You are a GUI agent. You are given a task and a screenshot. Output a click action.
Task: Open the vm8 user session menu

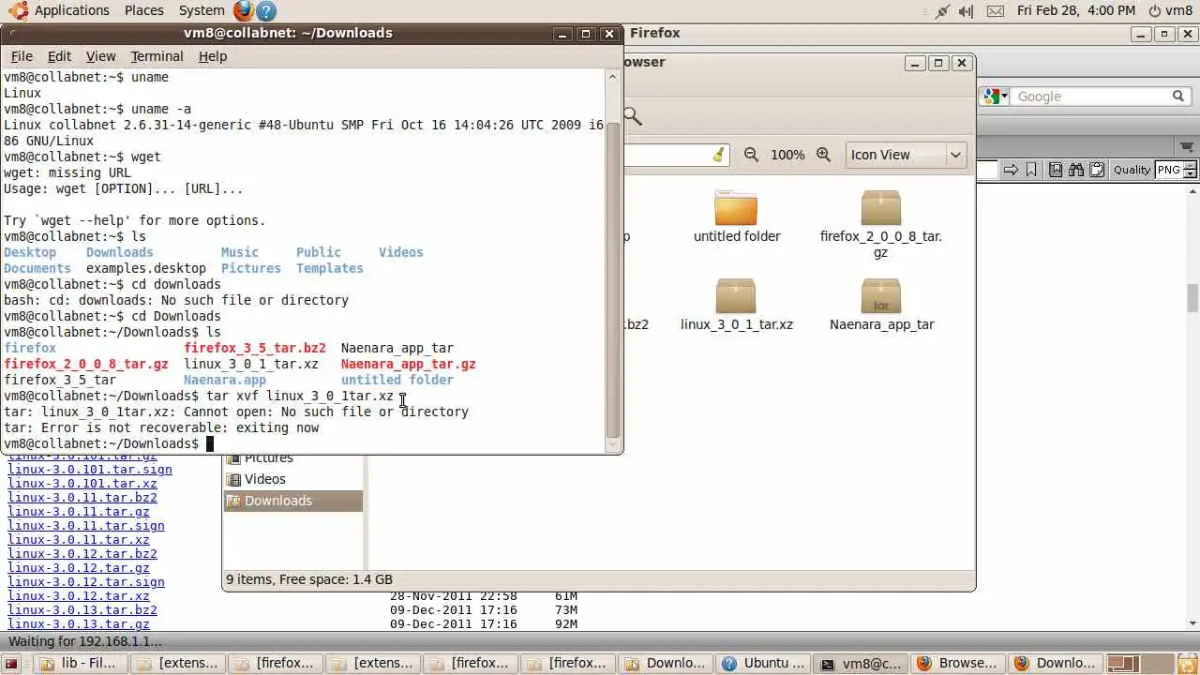click(x=1169, y=11)
